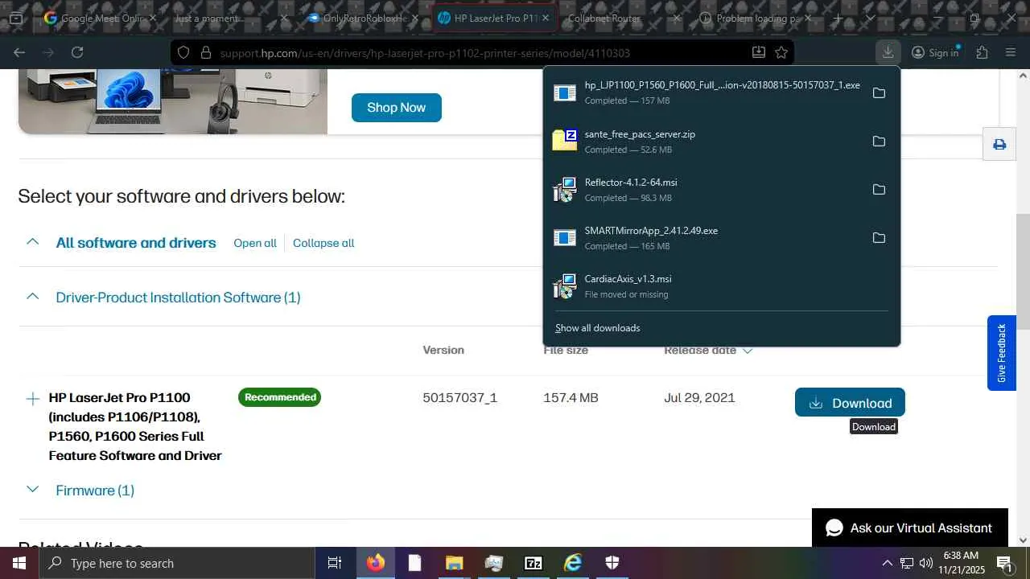Open the notification center icon
This screenshot has width=1030, height=579.
(x=1004, y=563)
